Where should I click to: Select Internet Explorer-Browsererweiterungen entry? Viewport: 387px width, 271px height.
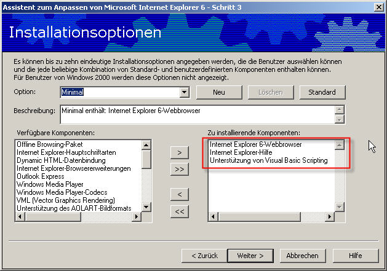pyautogui.click(x=74, y=168)
